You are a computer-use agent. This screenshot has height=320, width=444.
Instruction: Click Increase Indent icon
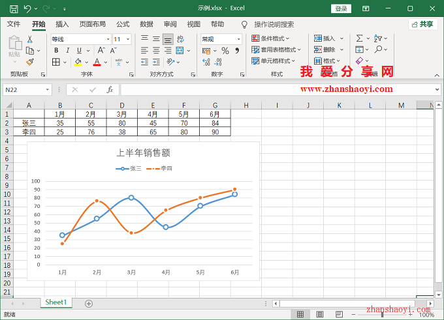[156, 62]
